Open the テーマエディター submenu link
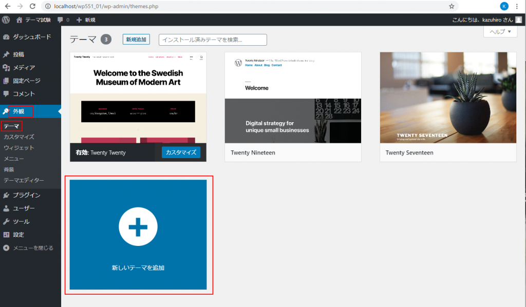Image resolution: width=526 pixels, height=307 pixels. pos(24,180)
